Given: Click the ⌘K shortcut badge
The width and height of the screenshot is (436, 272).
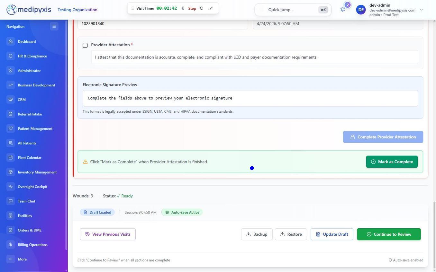Looking at the screenshot, I should [323, 10].
